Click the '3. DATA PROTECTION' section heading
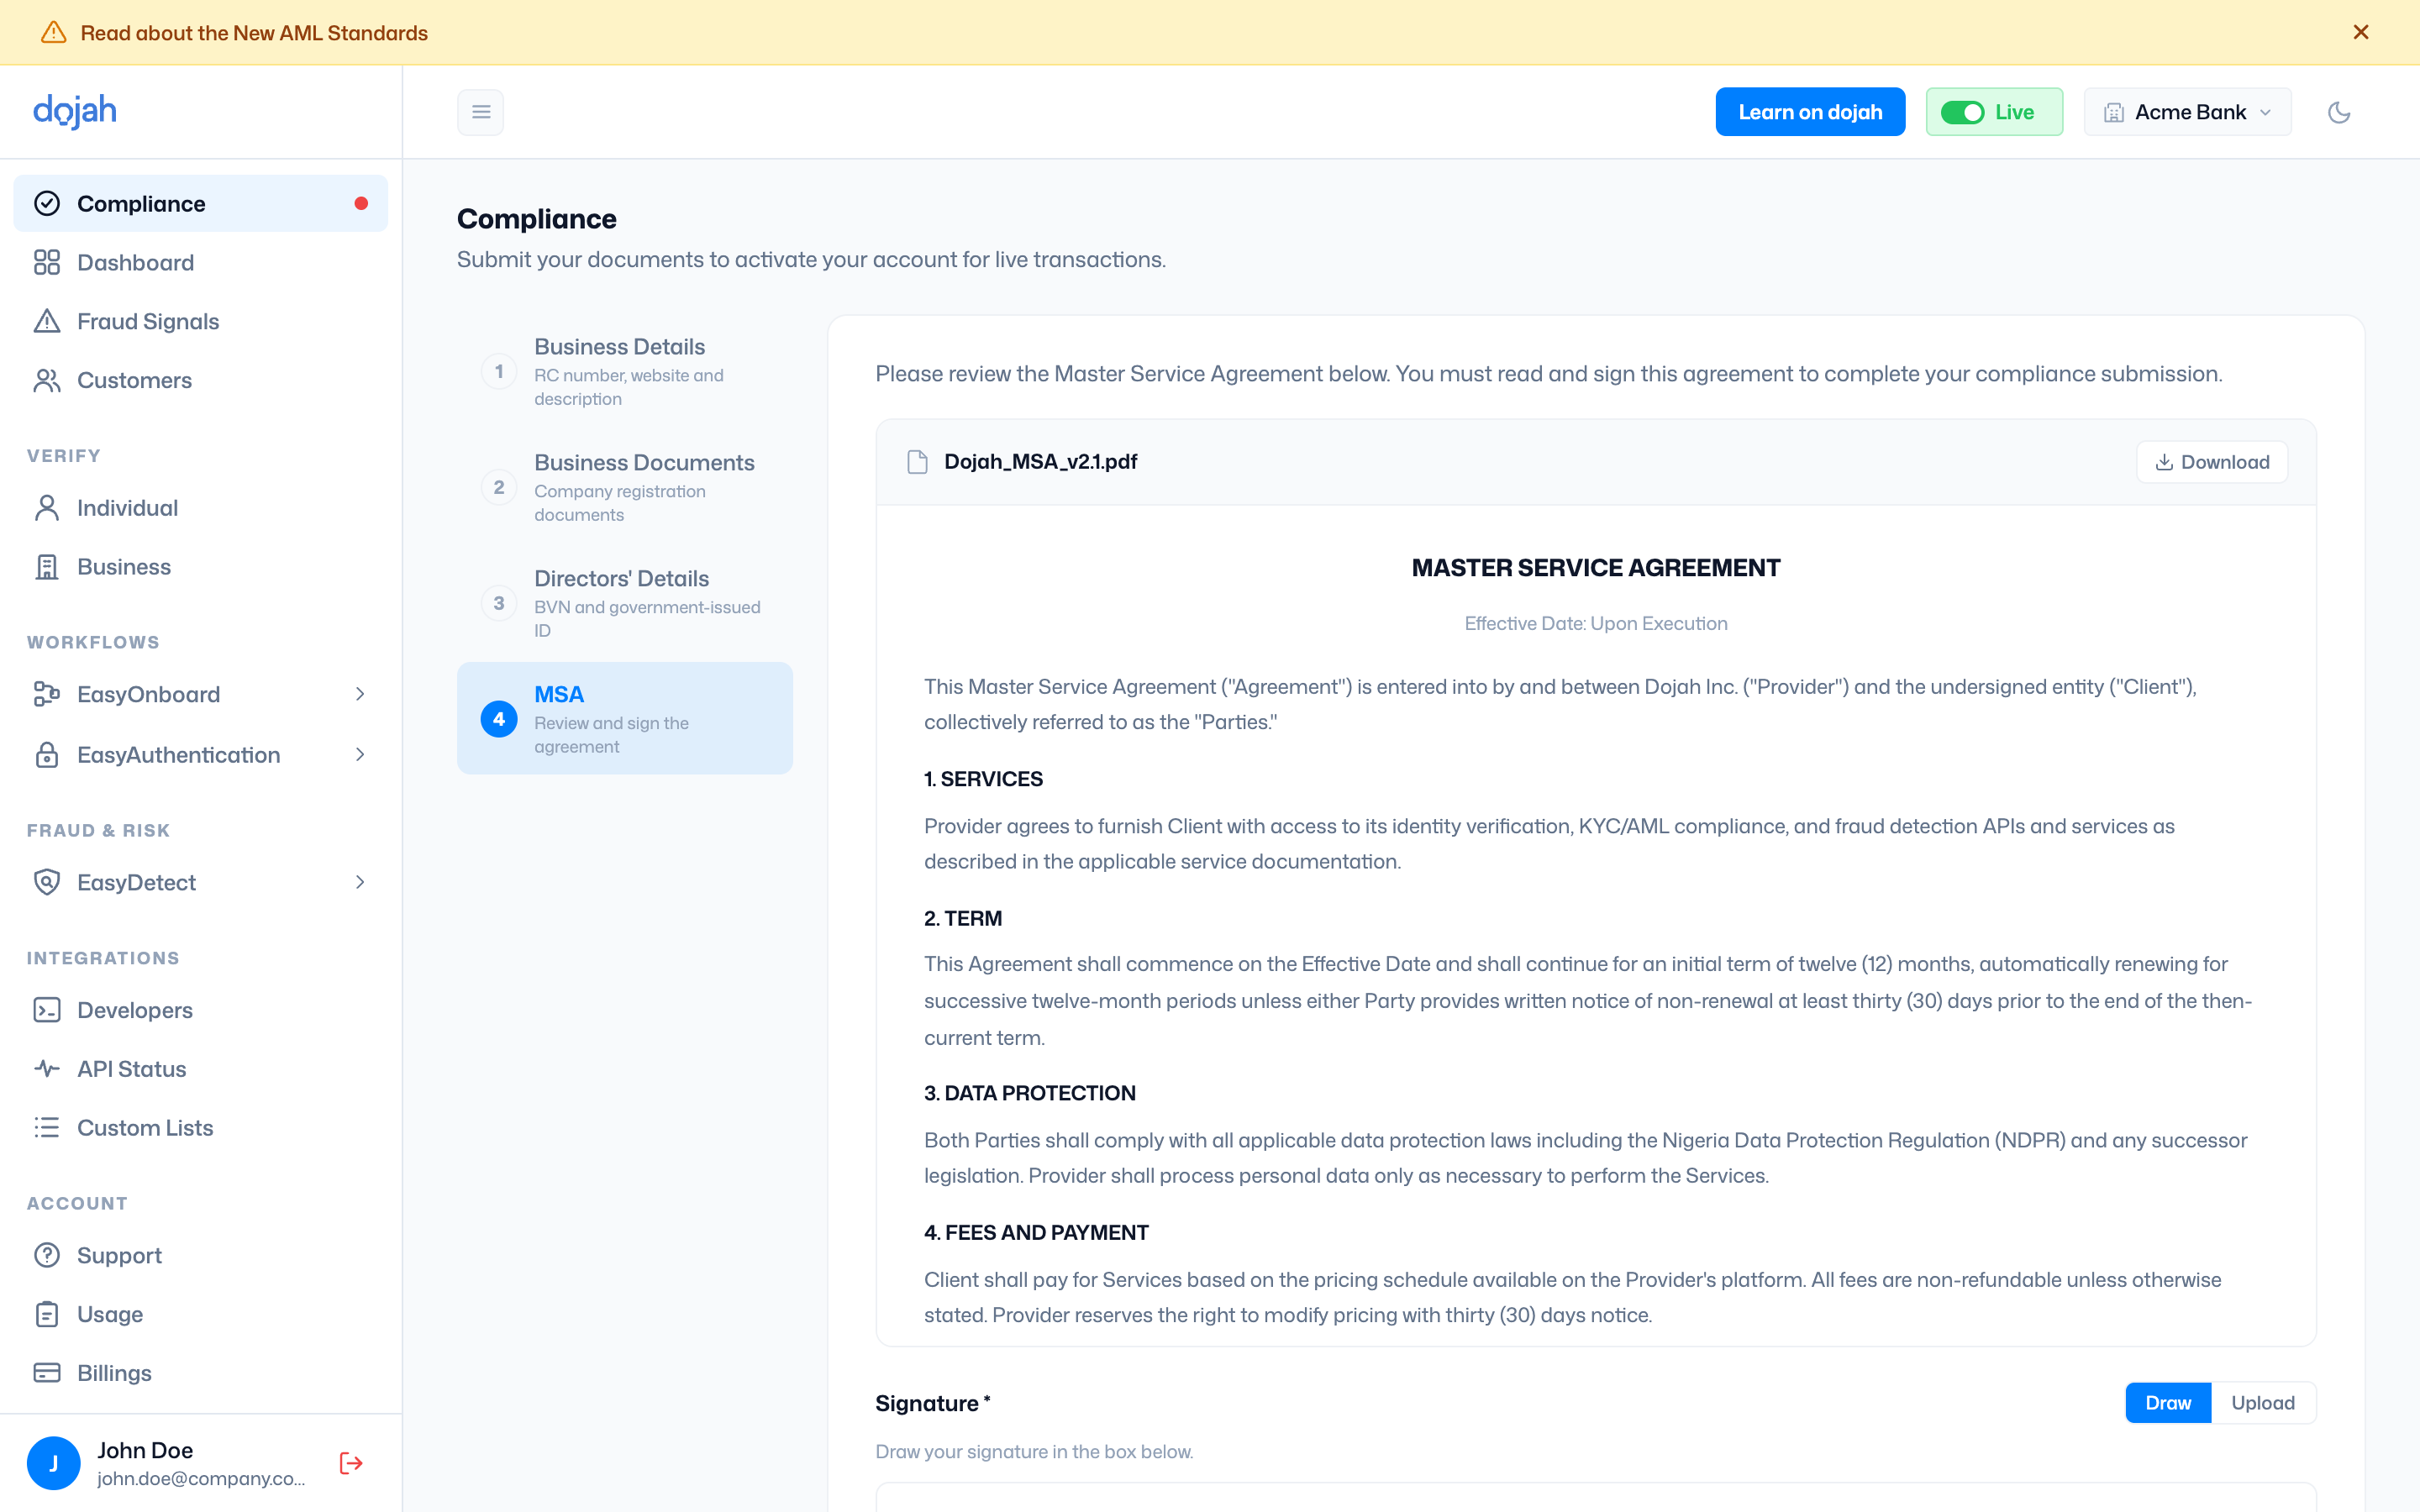This screenshot has height=1512, width=2420. click(x=1030, y=1093)
